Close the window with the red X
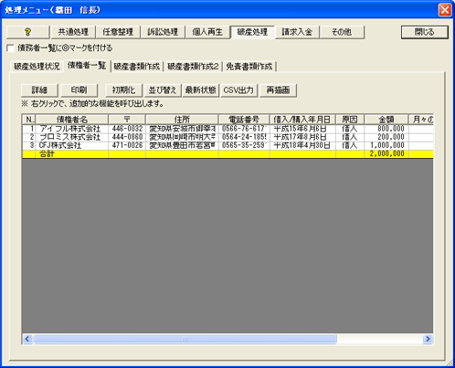455x368 pixels. (x=445, y=10)
